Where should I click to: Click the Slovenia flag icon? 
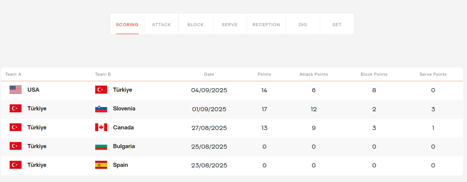(101, 109)
